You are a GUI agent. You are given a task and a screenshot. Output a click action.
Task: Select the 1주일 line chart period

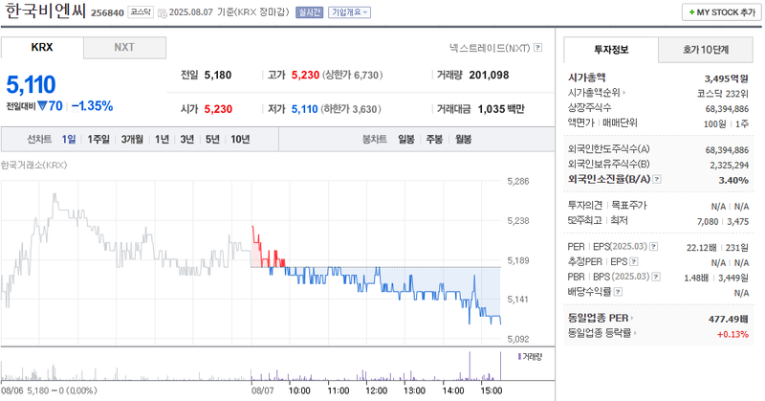(99, 139)
